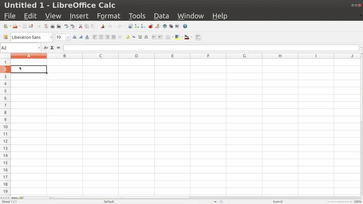Expand the formula input line arrow
The image size is (363, 204).
[361, 48]
